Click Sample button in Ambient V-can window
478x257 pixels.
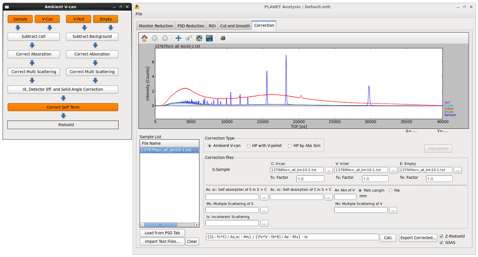tap(20, 19)
